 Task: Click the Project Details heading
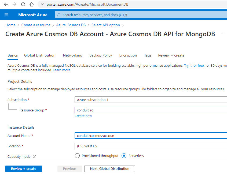(x=20, y=82)
